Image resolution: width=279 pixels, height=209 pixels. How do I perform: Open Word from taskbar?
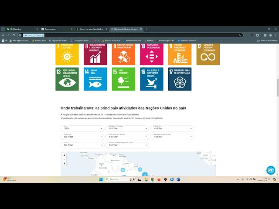coord(178,179)
